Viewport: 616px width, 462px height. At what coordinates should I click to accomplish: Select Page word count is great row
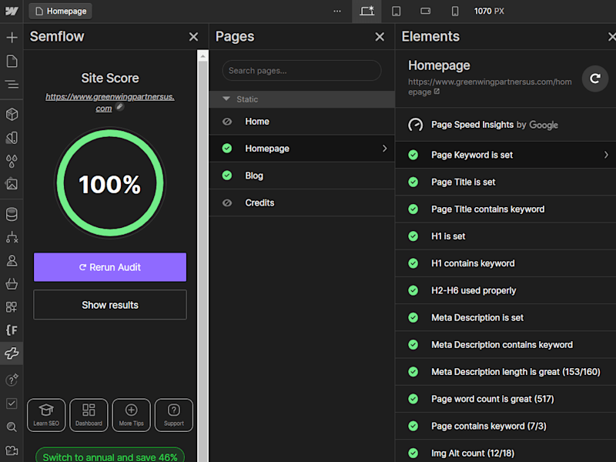(x=506, y=399)
